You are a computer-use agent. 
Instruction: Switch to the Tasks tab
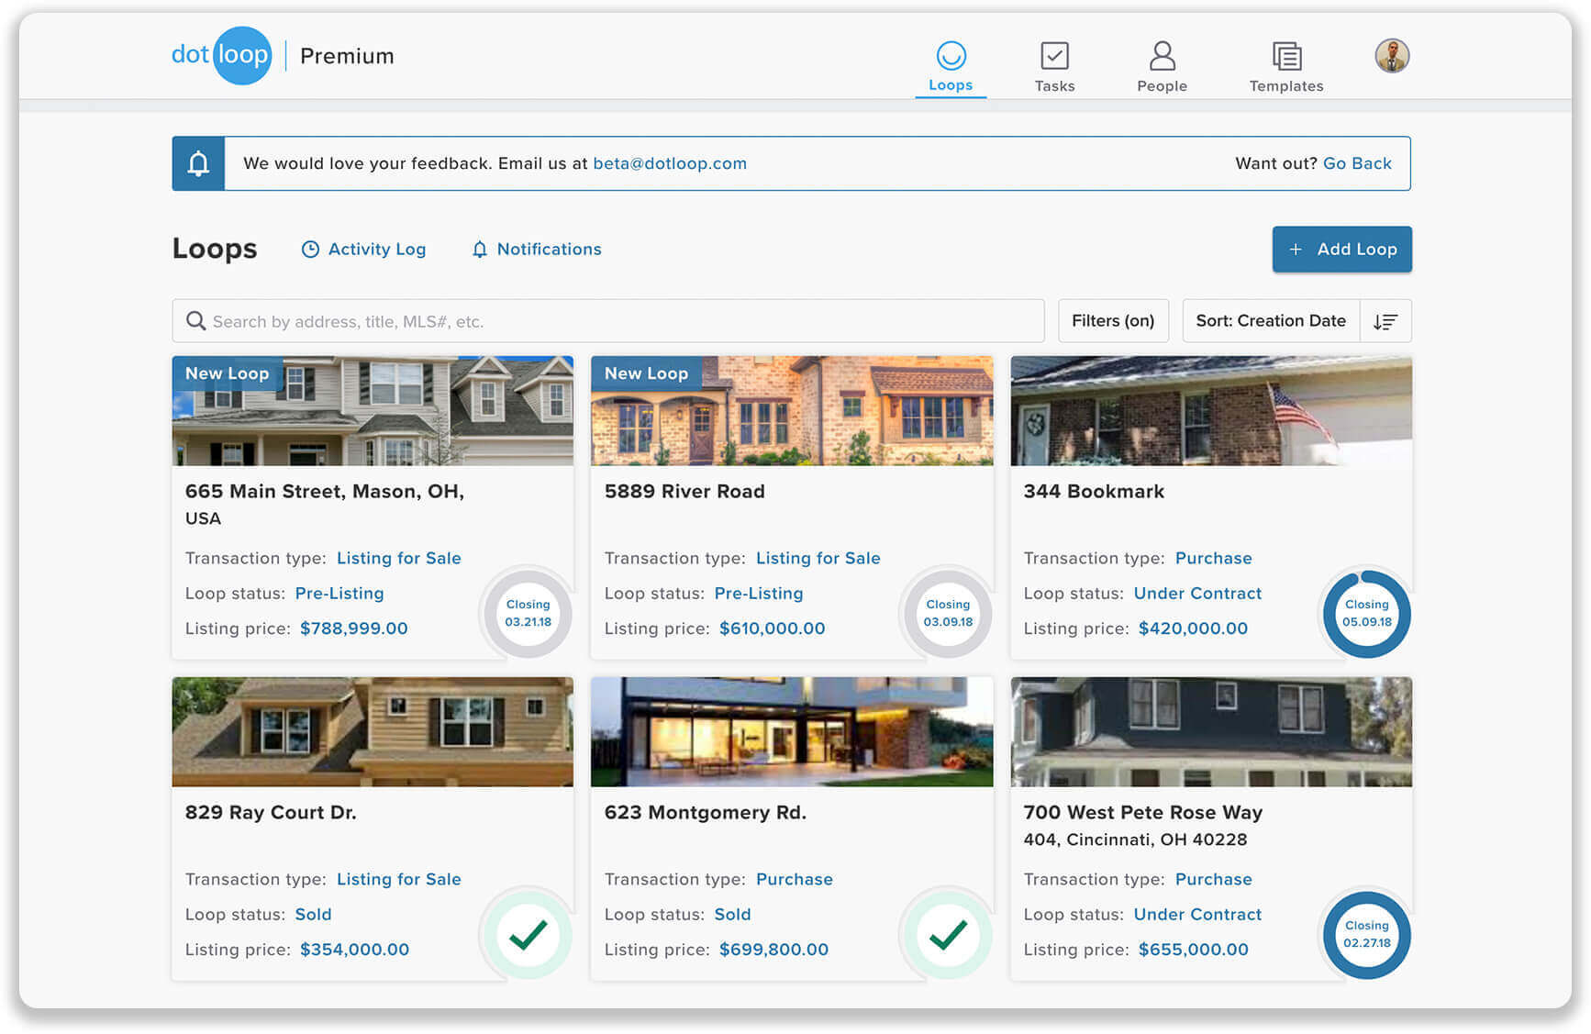pyautogui.click(x=1055, y=84)
